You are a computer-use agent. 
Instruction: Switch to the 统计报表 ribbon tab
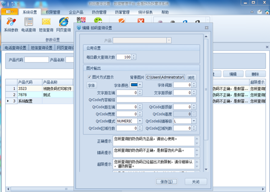tap(145, 12)
